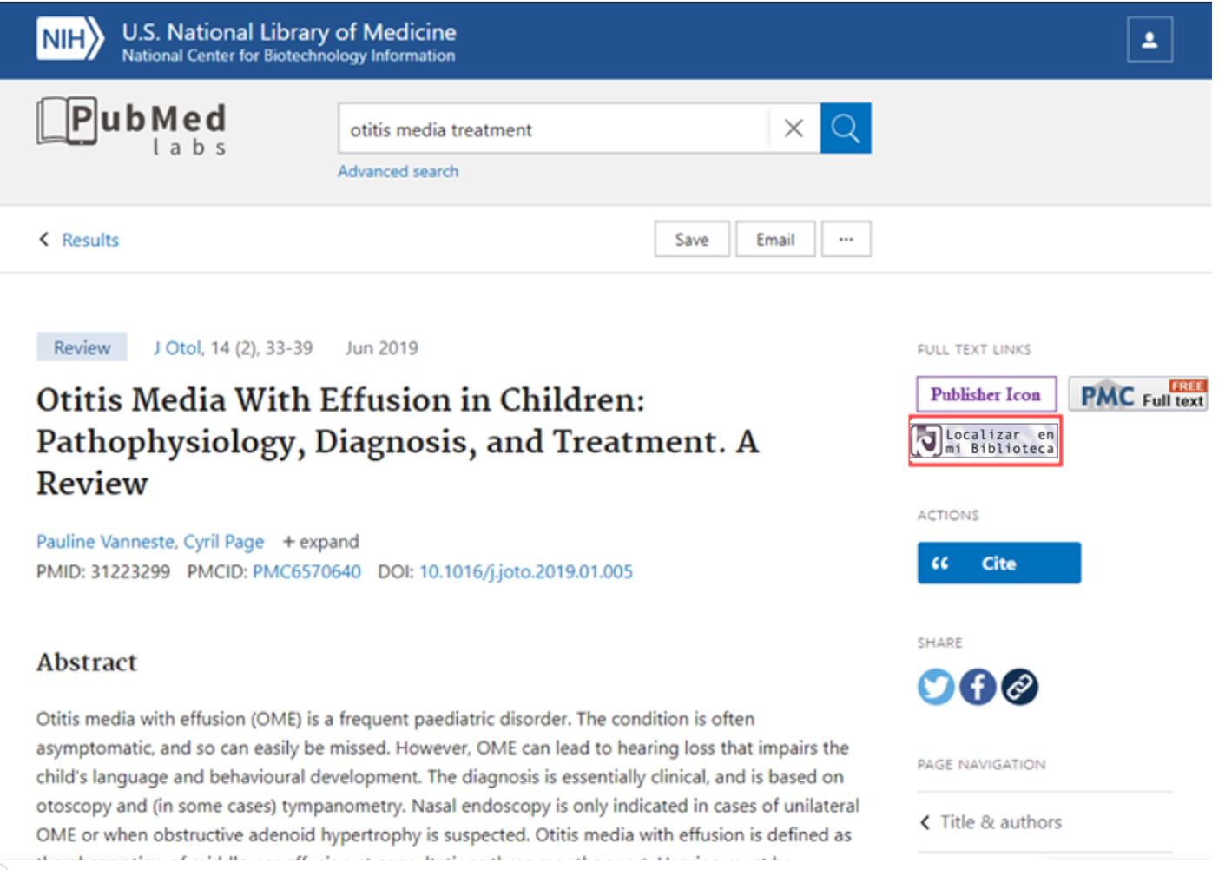The width and height of the screenshot is (1225, 870).
Task: Open the more actions ellipsis menu
Action: click(x=846, y=240)
